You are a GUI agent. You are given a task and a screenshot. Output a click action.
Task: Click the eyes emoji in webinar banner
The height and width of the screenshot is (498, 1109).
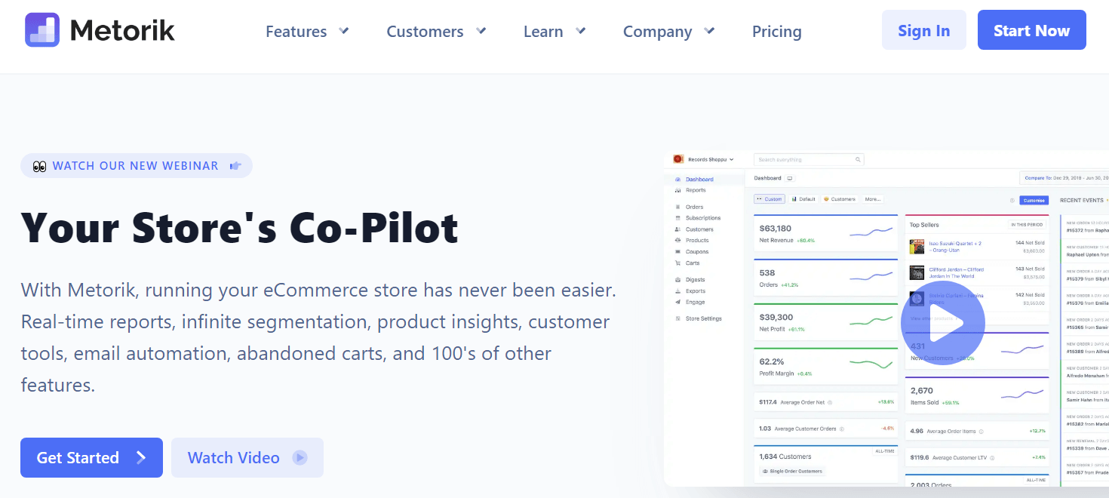(40, 166)
